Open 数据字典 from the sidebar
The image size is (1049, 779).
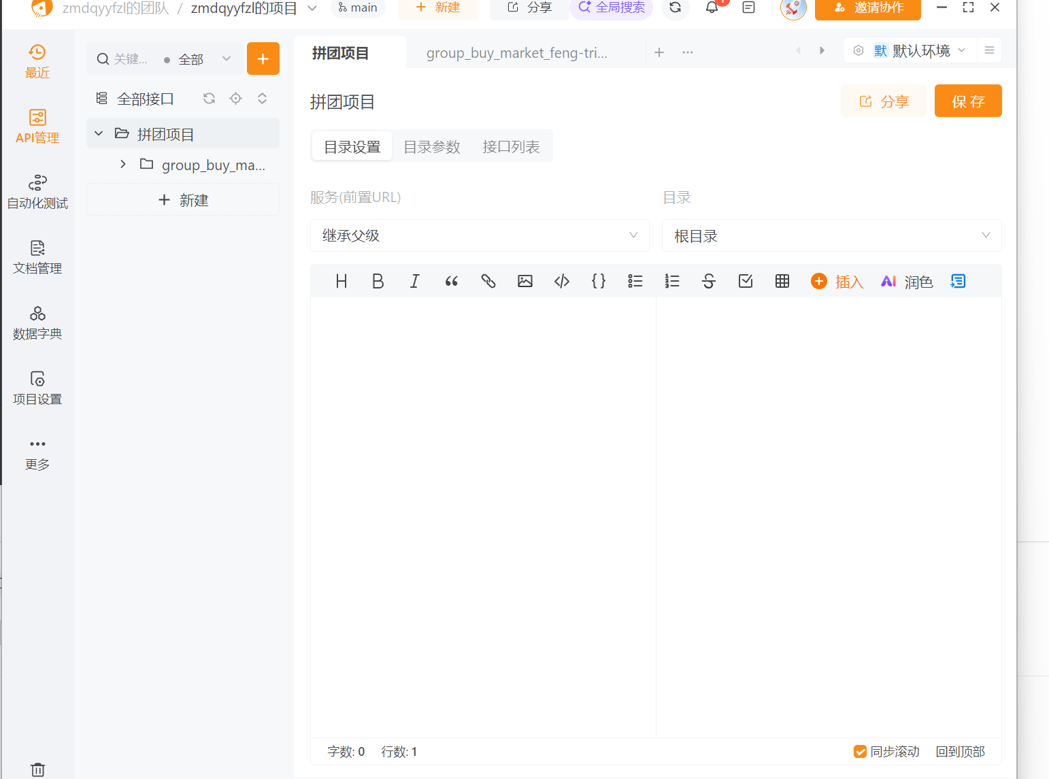point(37,322)
